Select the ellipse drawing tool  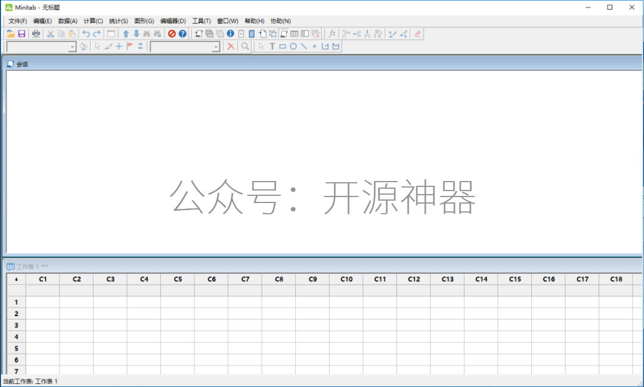(x=293, y=46)
